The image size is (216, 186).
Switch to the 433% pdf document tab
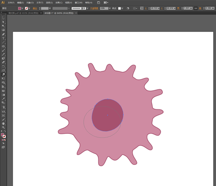(24, 13)
